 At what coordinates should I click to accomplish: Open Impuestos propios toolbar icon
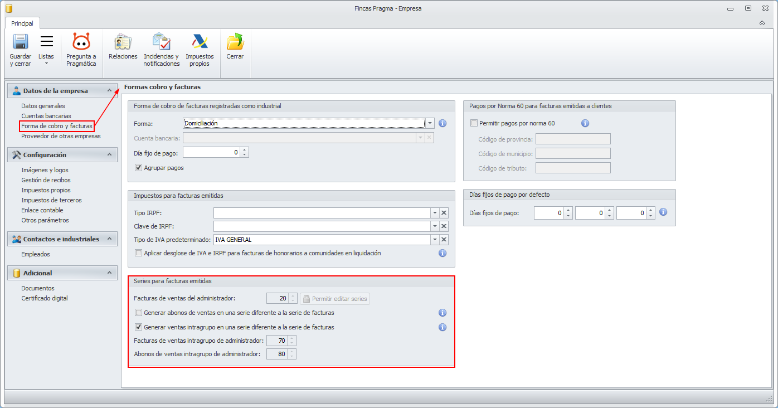[x=200, y=42]
